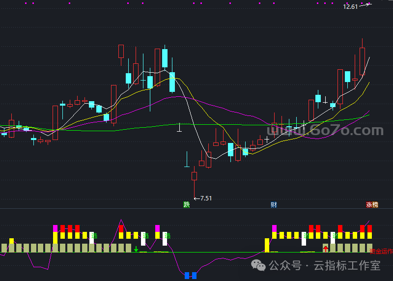Click the WeChat logo icon
The height and width of the screenshot is (281, 393).
pos(259,265)
